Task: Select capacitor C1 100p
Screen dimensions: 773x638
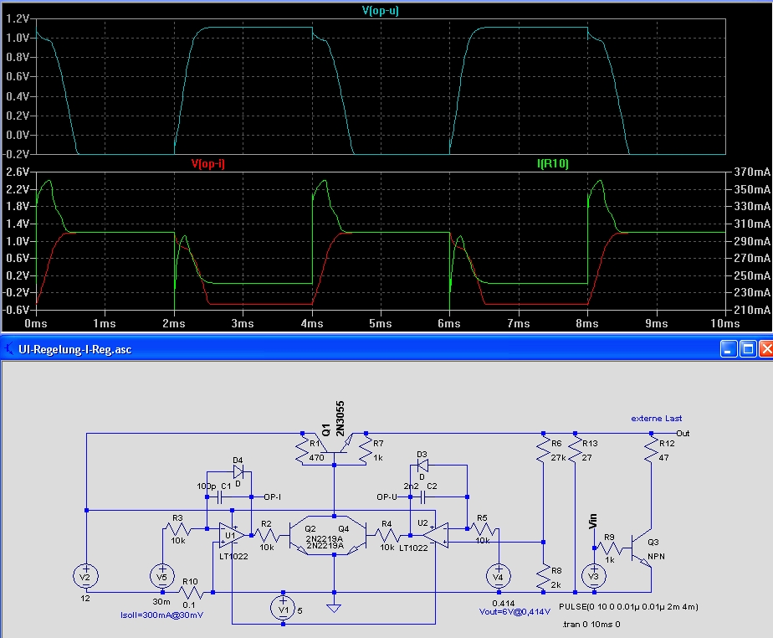Action: pyautogui.click(x=219, y=497)
